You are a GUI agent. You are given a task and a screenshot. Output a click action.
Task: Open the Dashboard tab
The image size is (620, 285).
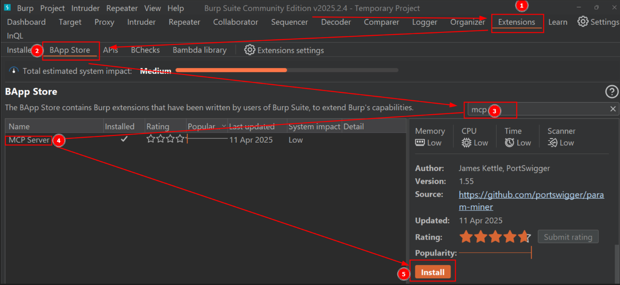[26, 22]
